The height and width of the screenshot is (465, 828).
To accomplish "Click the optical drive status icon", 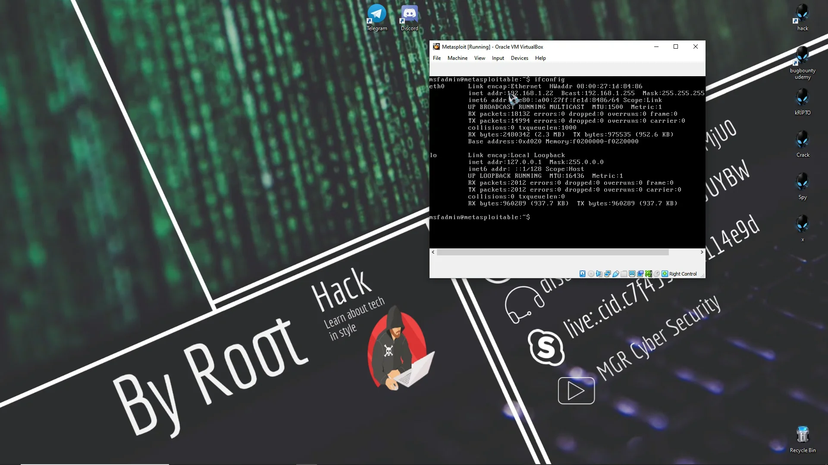I will (591, 274).
